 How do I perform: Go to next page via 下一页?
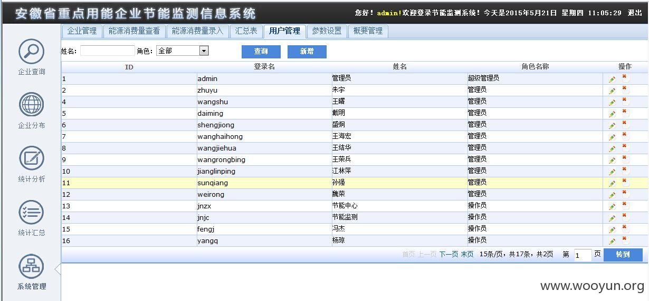click(448, 254)
